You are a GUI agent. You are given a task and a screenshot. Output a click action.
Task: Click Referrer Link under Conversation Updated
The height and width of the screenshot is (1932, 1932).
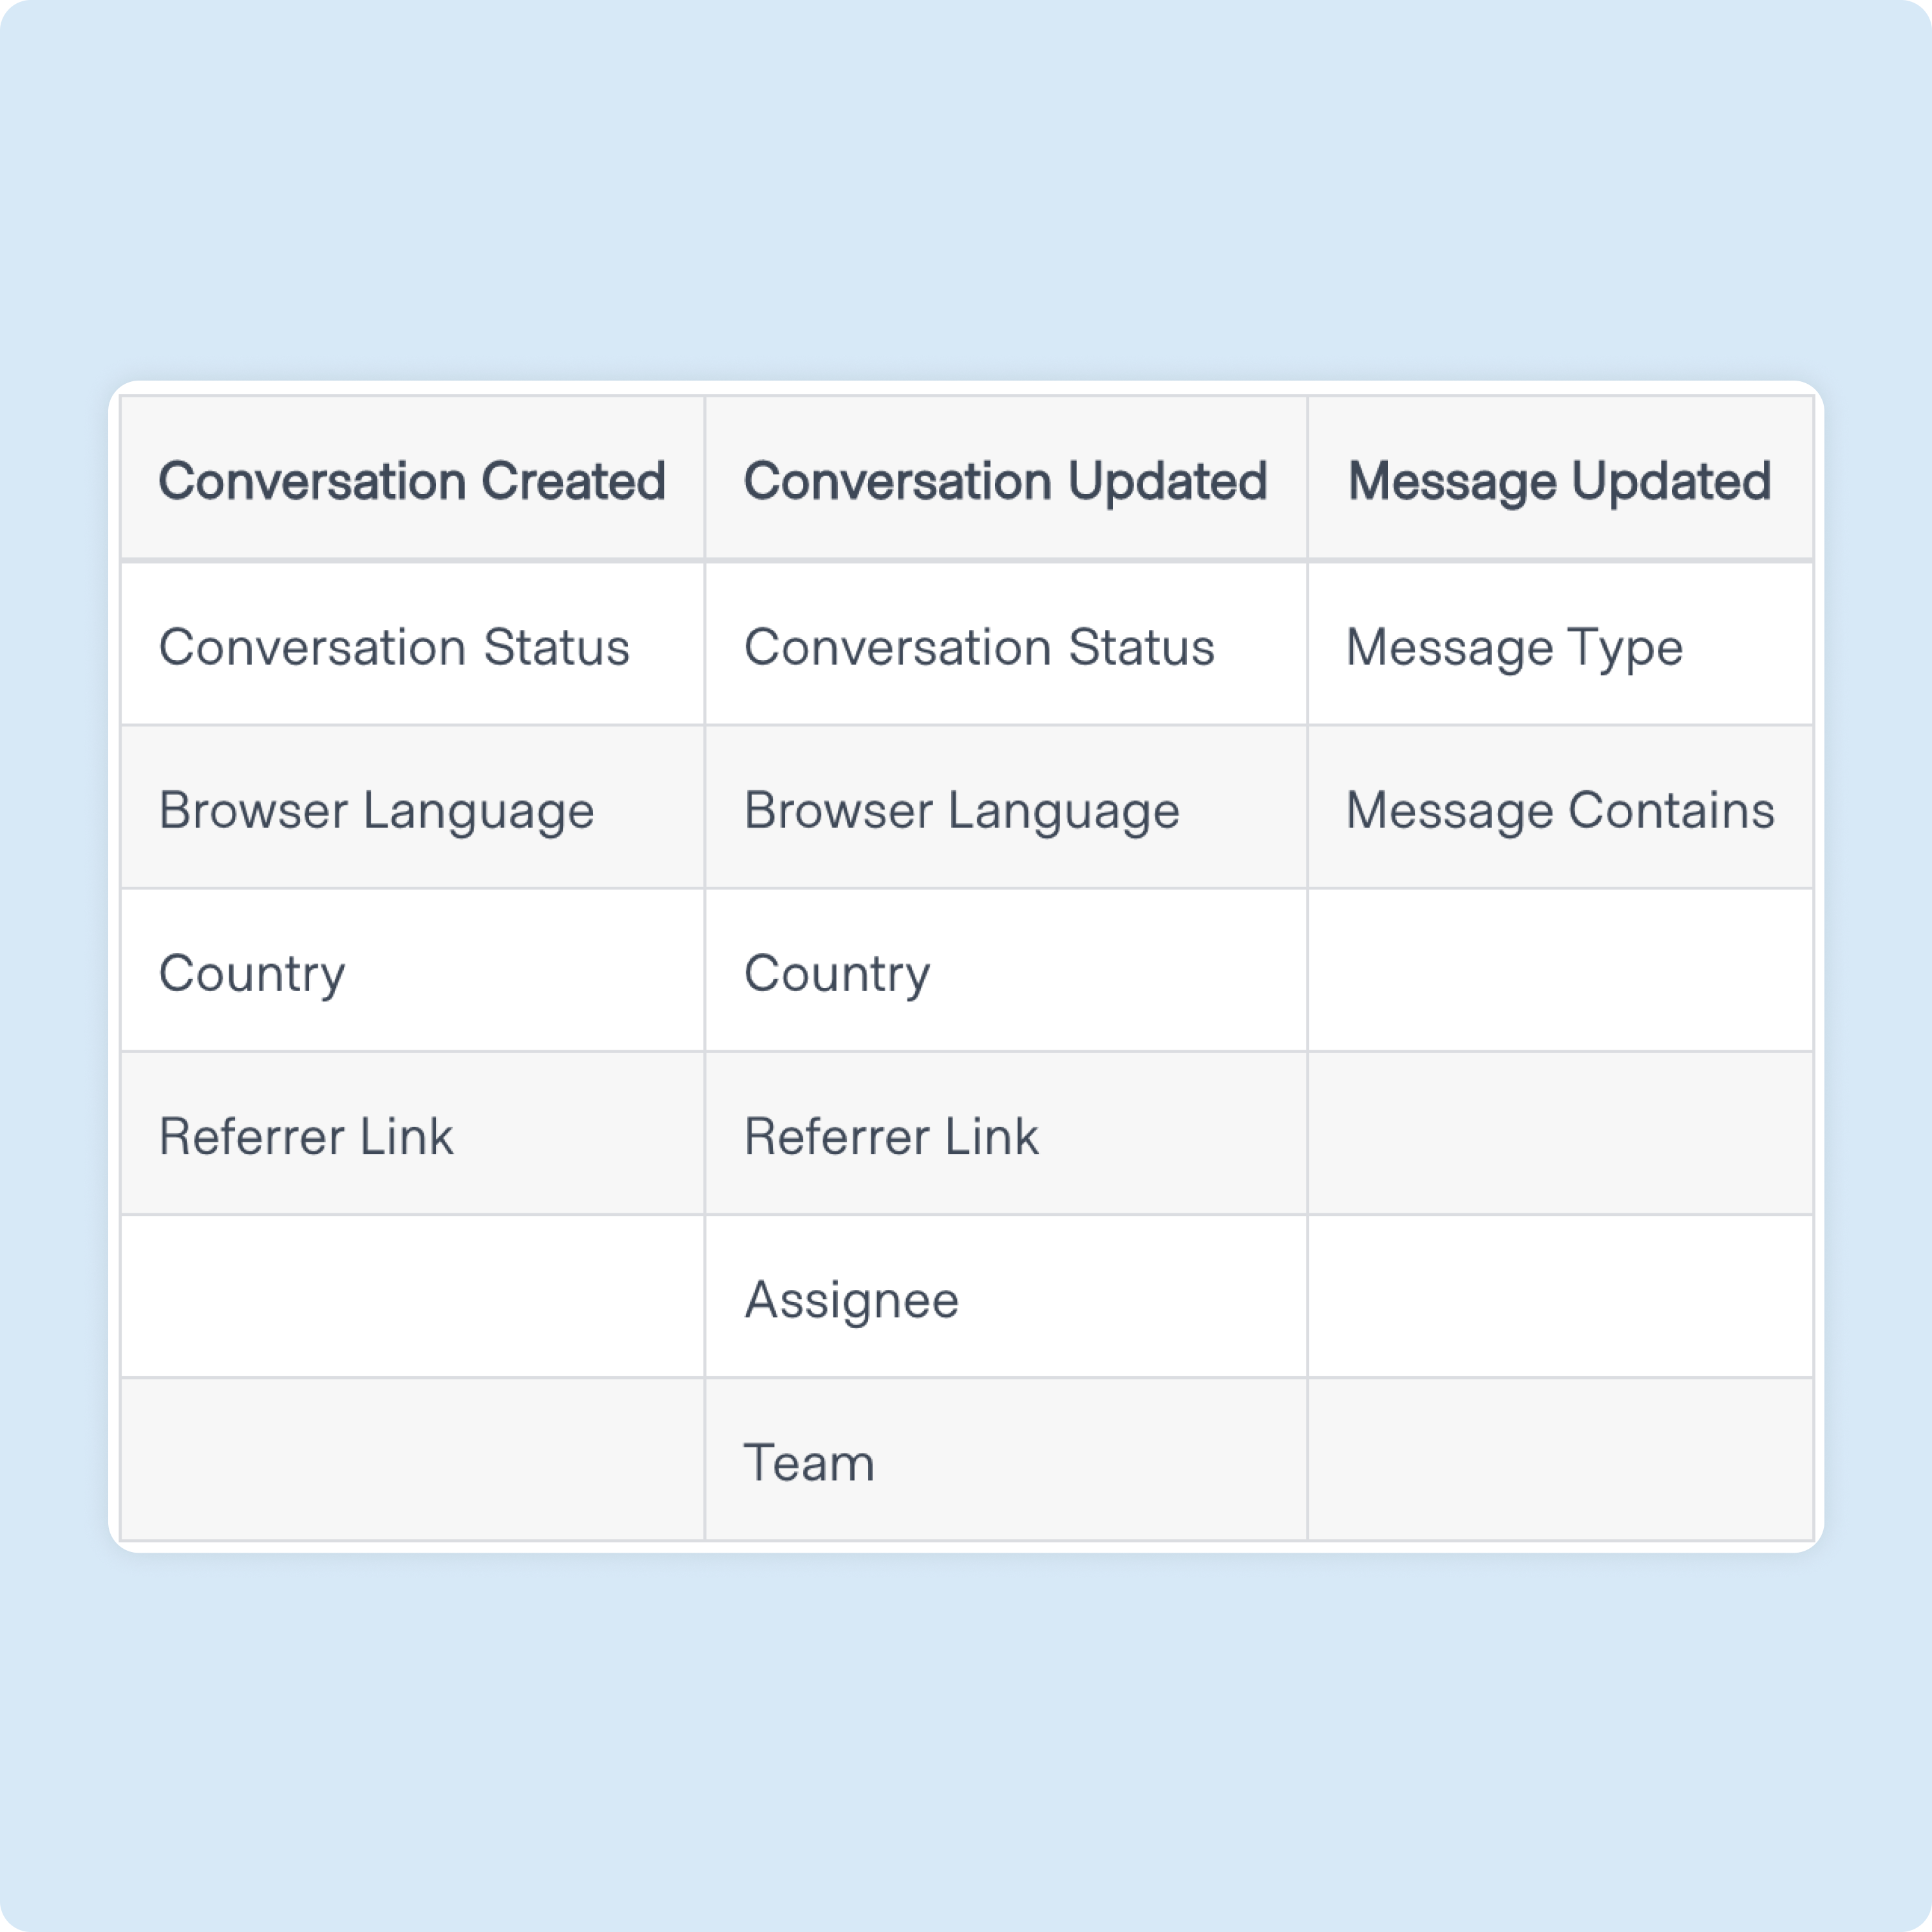891,1136
